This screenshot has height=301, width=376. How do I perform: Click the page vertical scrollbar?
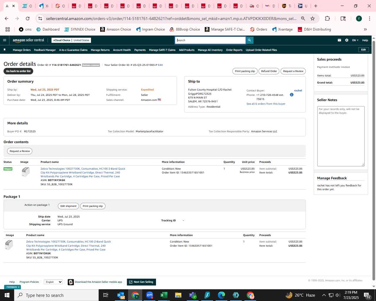click(x=374, y=160)
